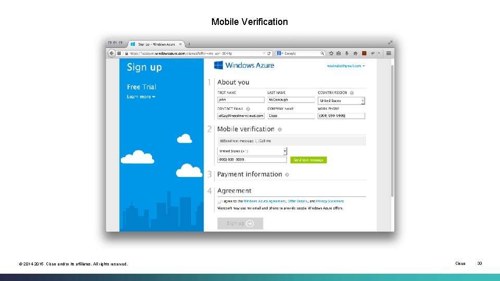Click the Mobile verification help icon
The height and width of the screenshot is (281, 500).
[280, 130]
